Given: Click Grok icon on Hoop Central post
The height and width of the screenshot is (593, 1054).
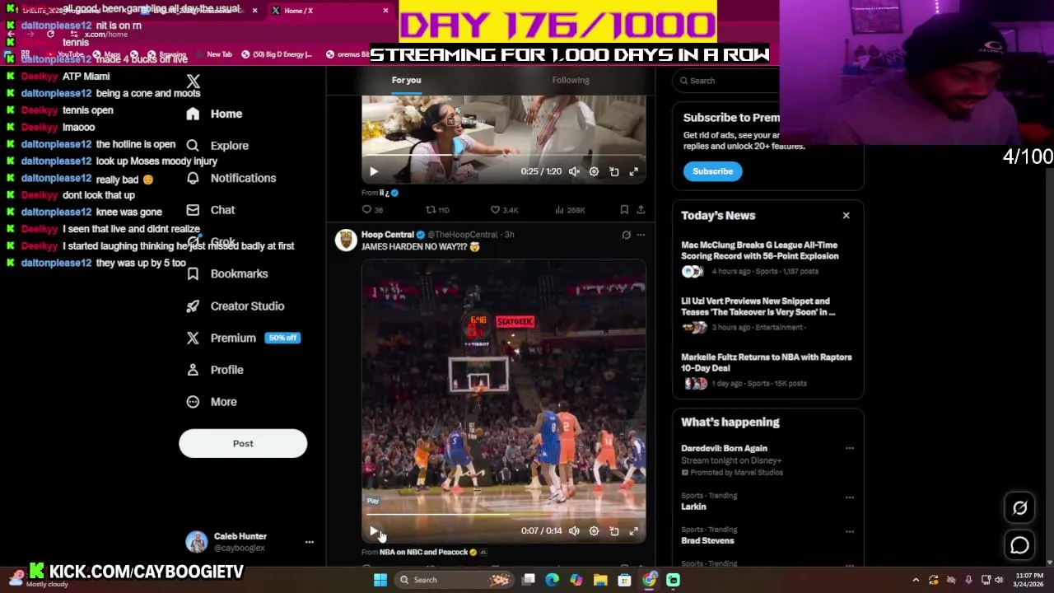Looking at the screenshot, I should (x=626, y=235).
